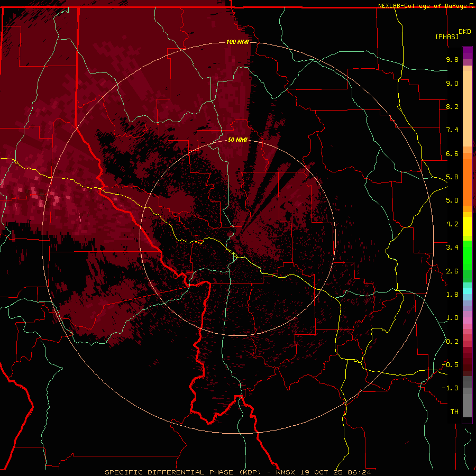Click the 2.6 scale value
This screenshot has width=476, height=476.
[x=452, y=271]
